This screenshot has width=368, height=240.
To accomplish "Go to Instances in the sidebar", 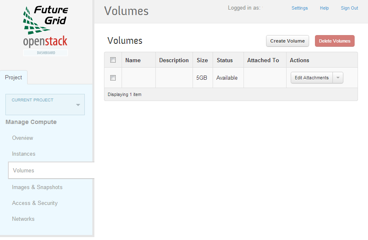I will (x=24, y=154).
